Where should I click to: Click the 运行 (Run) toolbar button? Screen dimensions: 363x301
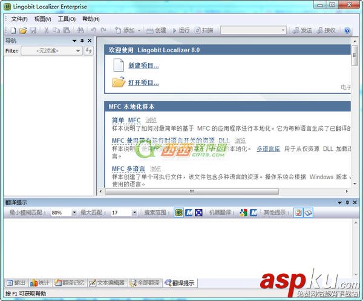coord(181,30)
